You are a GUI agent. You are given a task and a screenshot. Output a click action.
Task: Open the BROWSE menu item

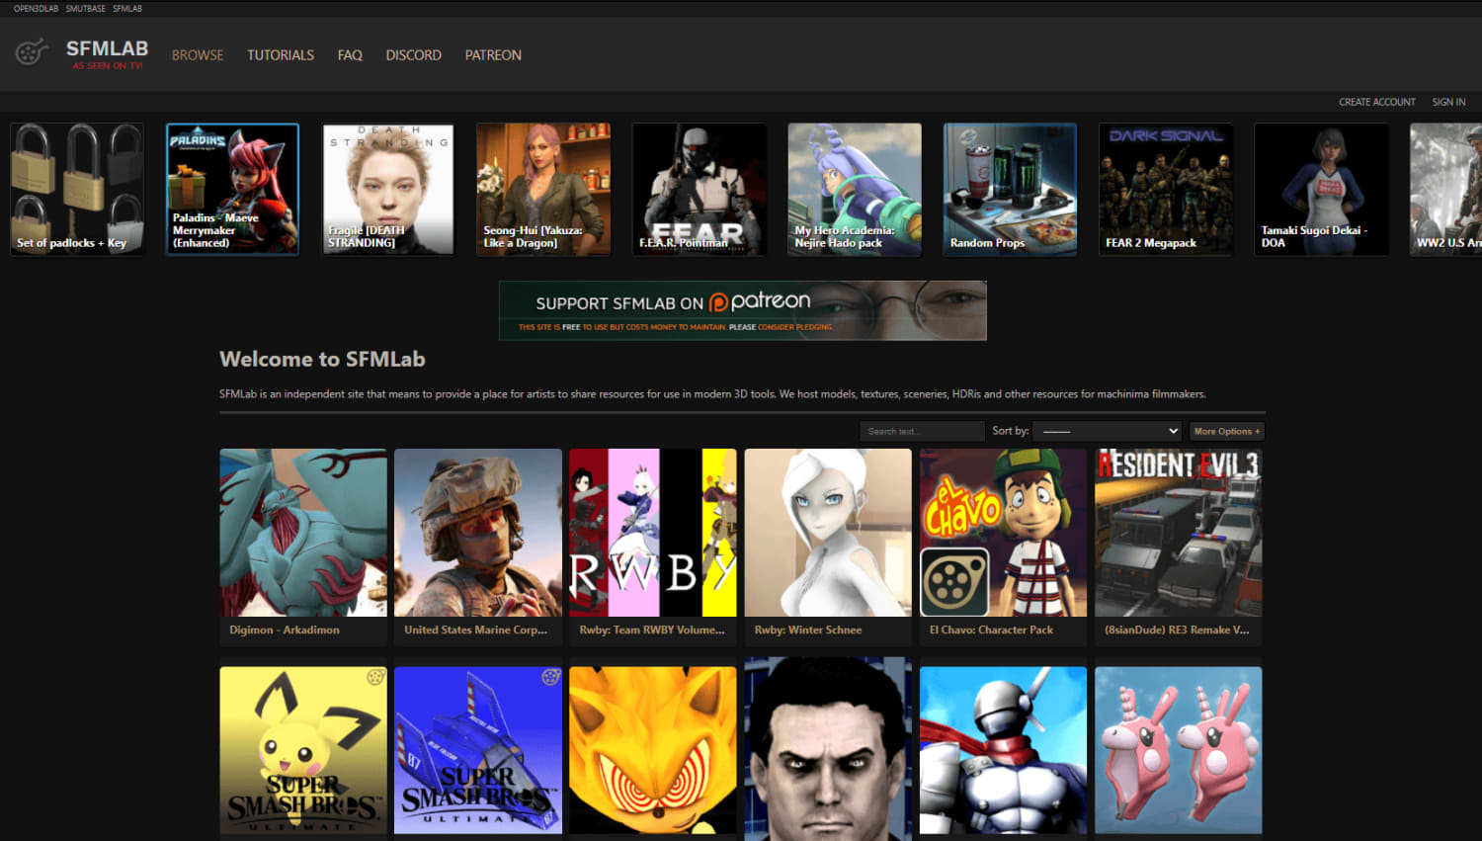coord(198,55)
